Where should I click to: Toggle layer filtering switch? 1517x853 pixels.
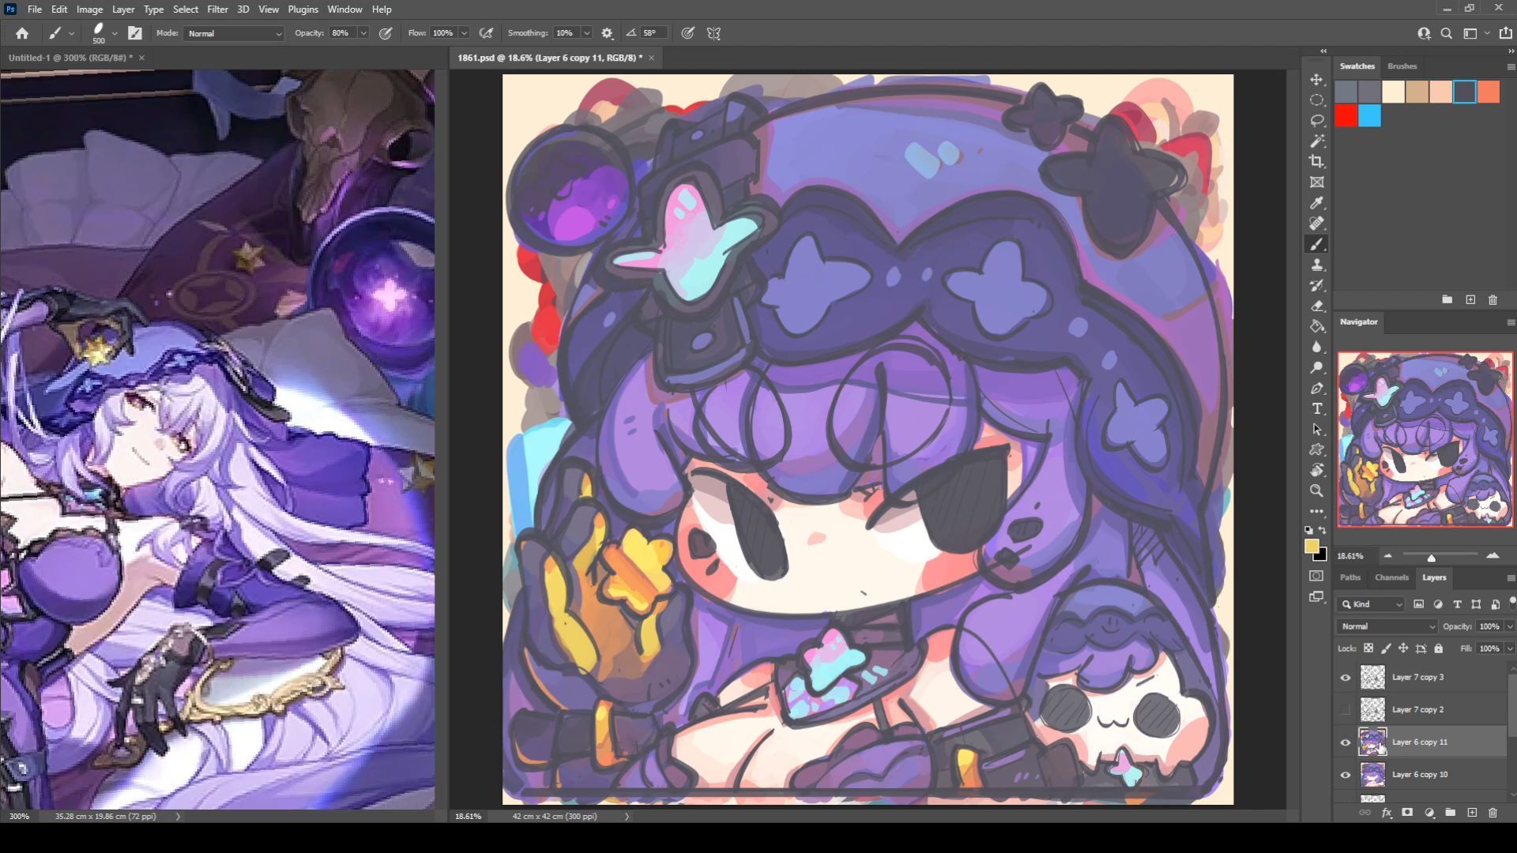point(1512,602)
